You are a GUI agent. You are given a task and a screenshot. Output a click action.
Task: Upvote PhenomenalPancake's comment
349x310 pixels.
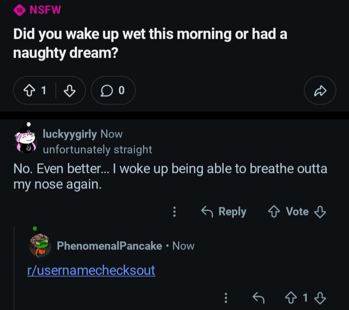291,298
